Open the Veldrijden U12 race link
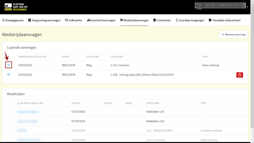This screenshot has width=254, height=143. (x=28, y=121)
